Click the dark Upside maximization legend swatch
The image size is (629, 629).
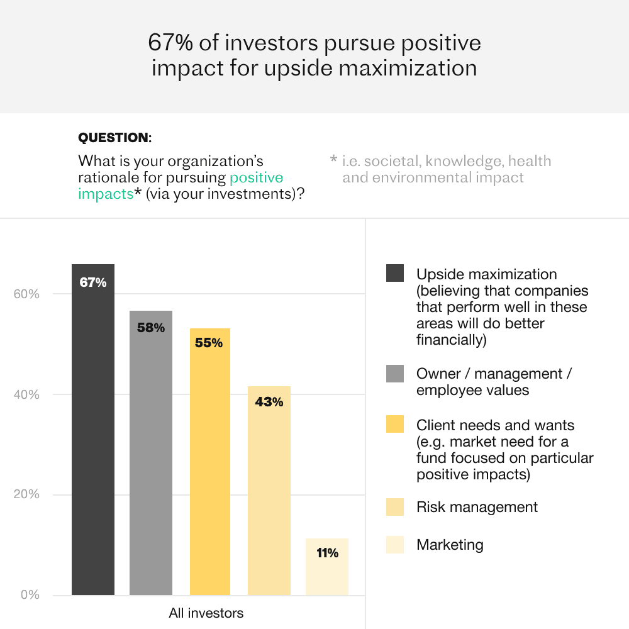click(395, 273)
